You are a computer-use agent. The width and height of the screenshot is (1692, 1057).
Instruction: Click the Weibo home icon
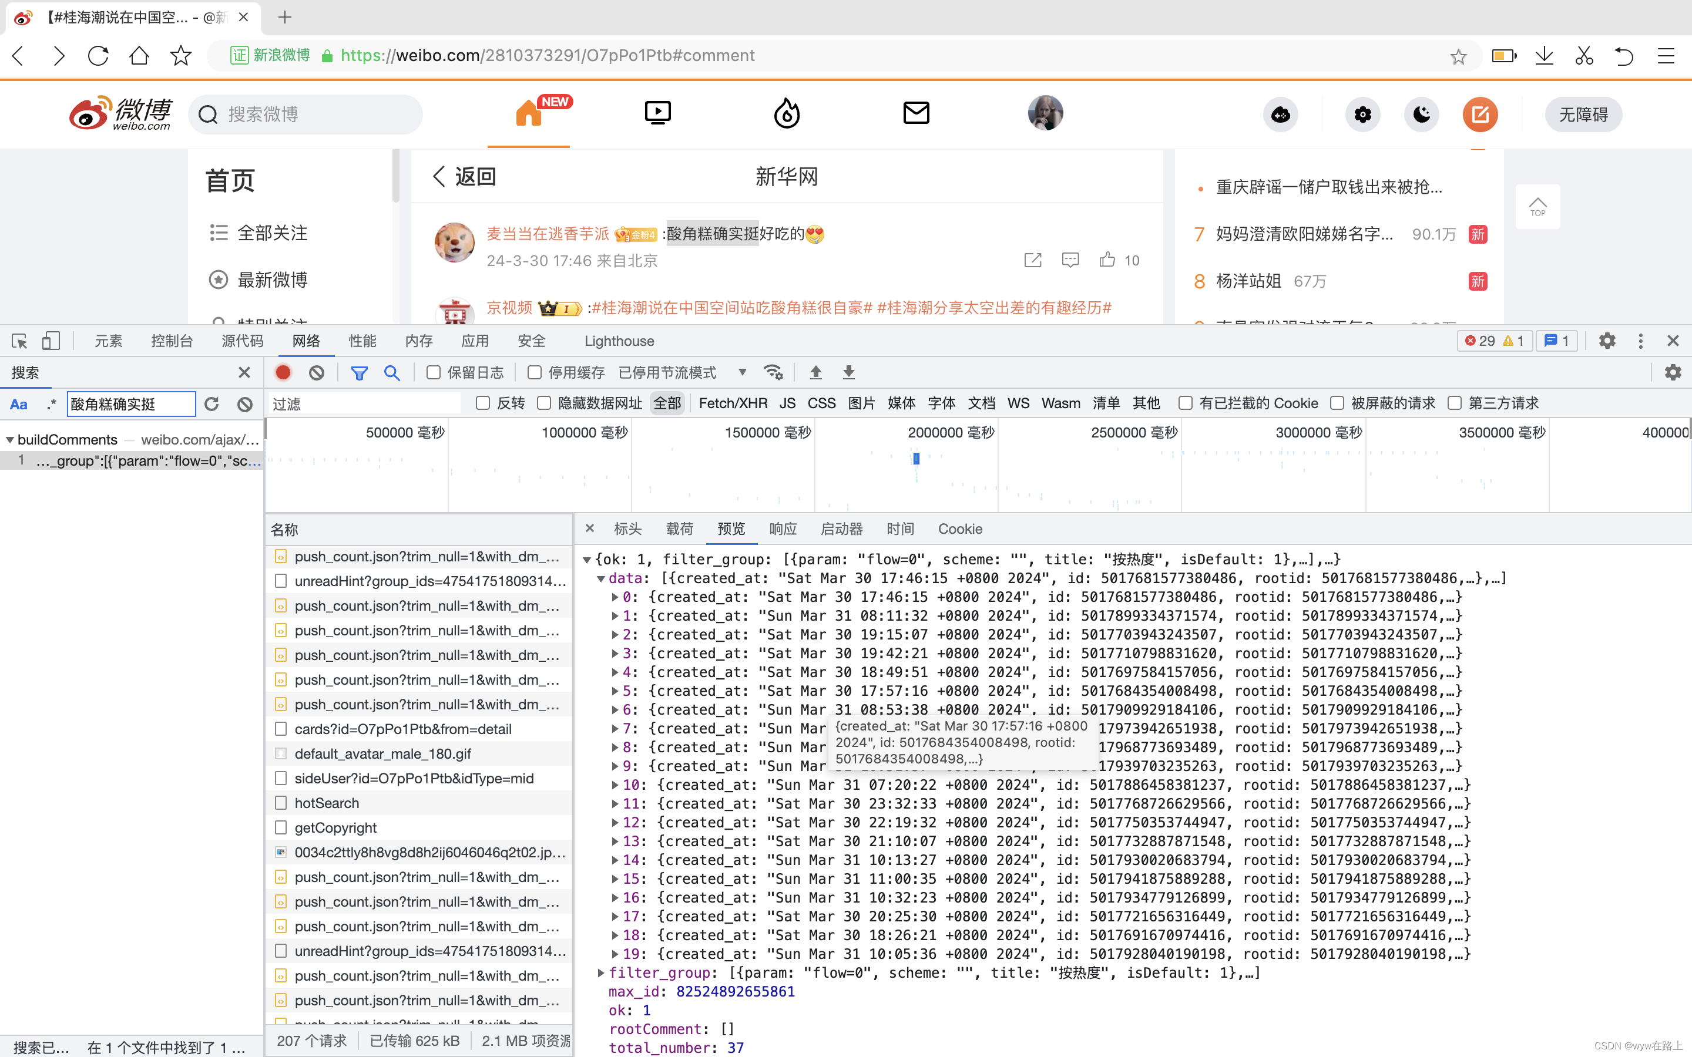pos(529,113)
